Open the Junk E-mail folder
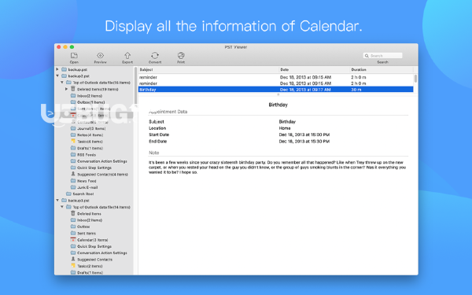 point(87,187)
